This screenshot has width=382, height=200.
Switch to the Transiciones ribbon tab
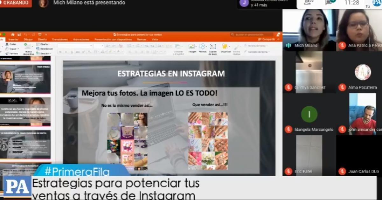(60, 39)
